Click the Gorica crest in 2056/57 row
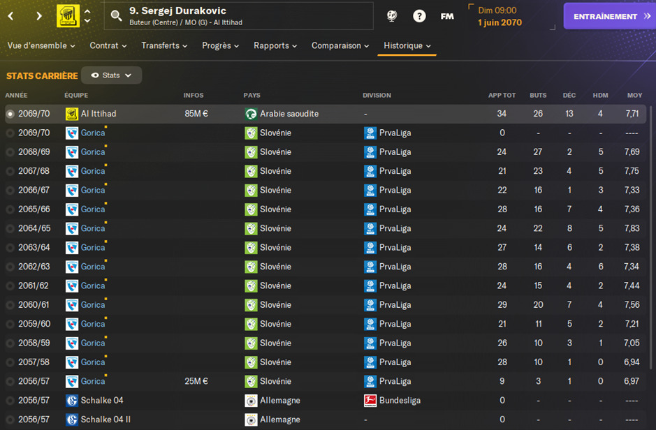 72,382
